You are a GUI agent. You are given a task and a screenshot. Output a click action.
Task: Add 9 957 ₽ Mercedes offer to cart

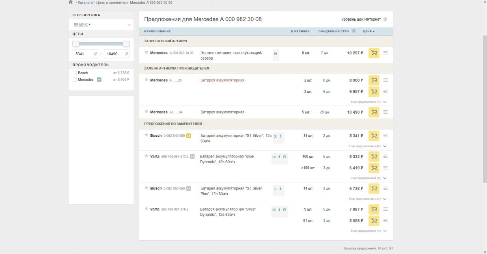(374, 92)
